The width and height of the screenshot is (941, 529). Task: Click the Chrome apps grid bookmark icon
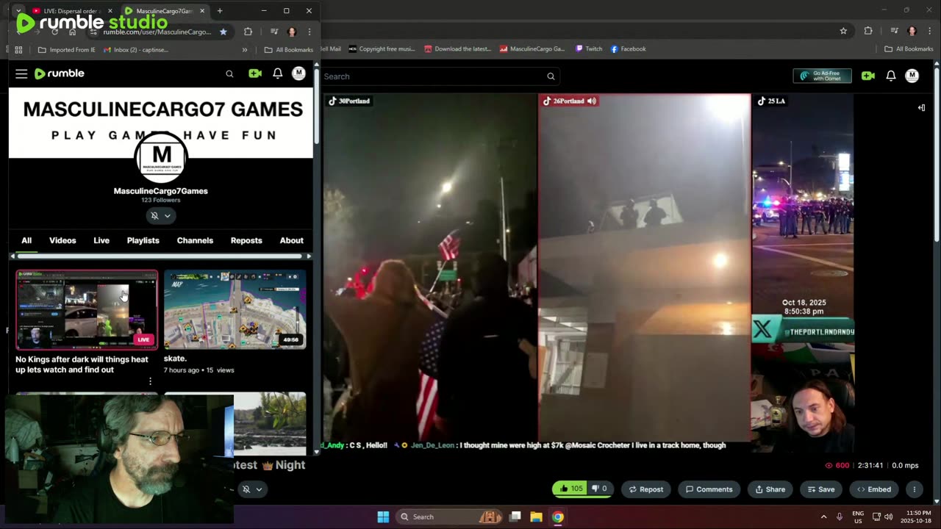[18, 50]
